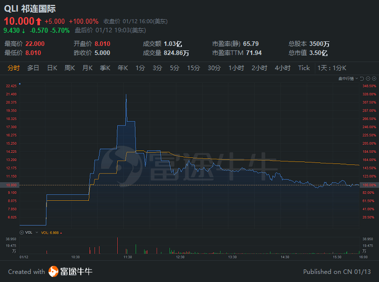Viewport: 379px width, 282px height.
Task: Click the green down arrow beside 9.430
Action: tap(23, 31)
